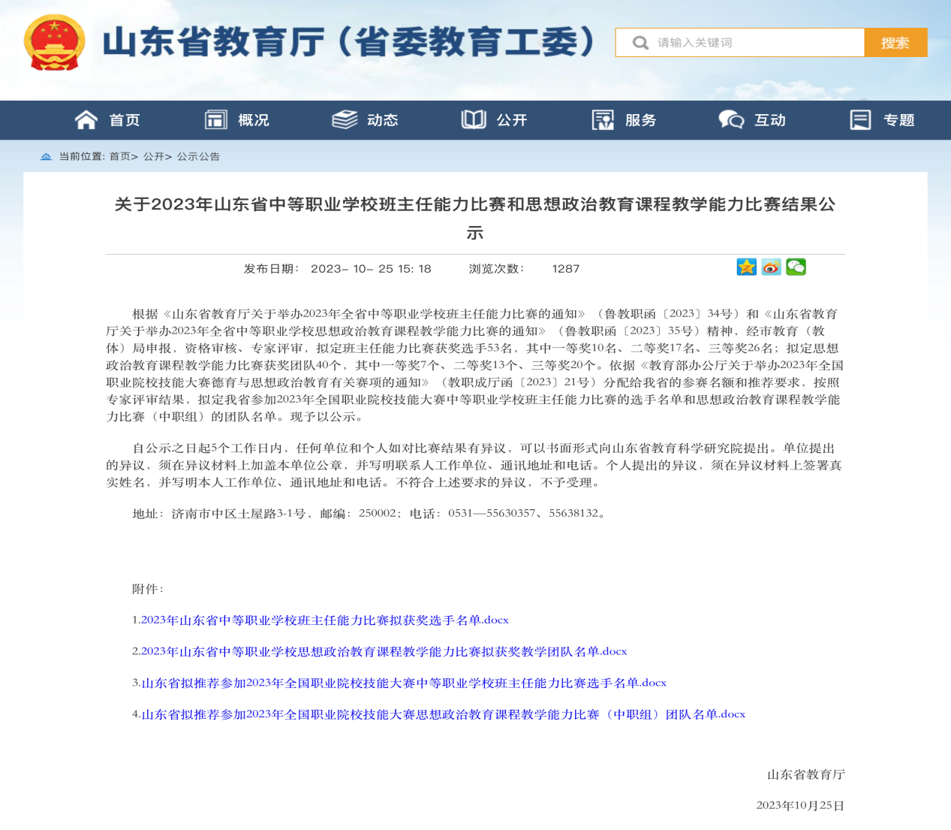Screen dimensions: 951x830
Task: Open the 服务 navigation menu item
Action: click(x=640, y=120)
